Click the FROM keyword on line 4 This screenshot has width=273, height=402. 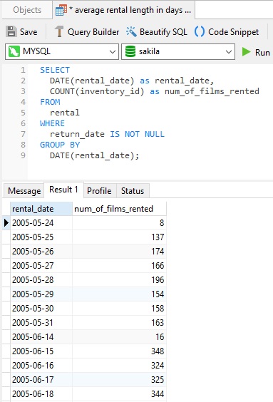(50, 102)
